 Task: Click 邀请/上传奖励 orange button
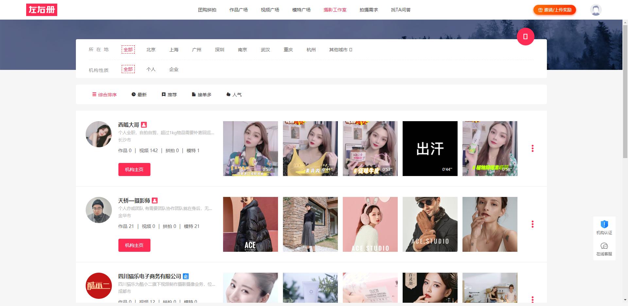(555, 10)
